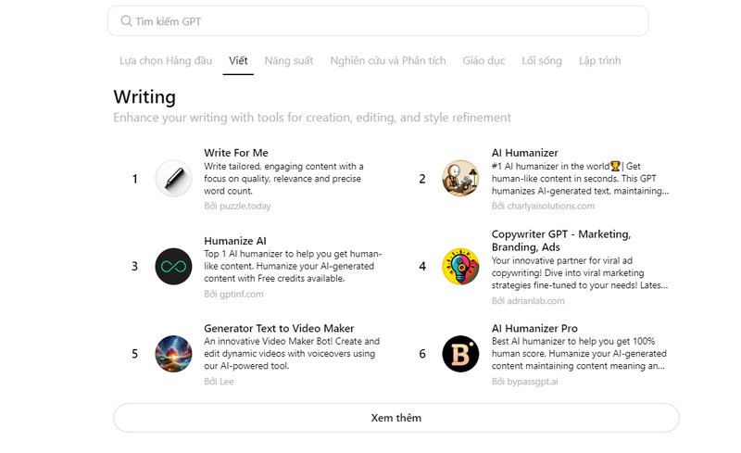Click the search magnifier icon

click(x=126, y=21)
